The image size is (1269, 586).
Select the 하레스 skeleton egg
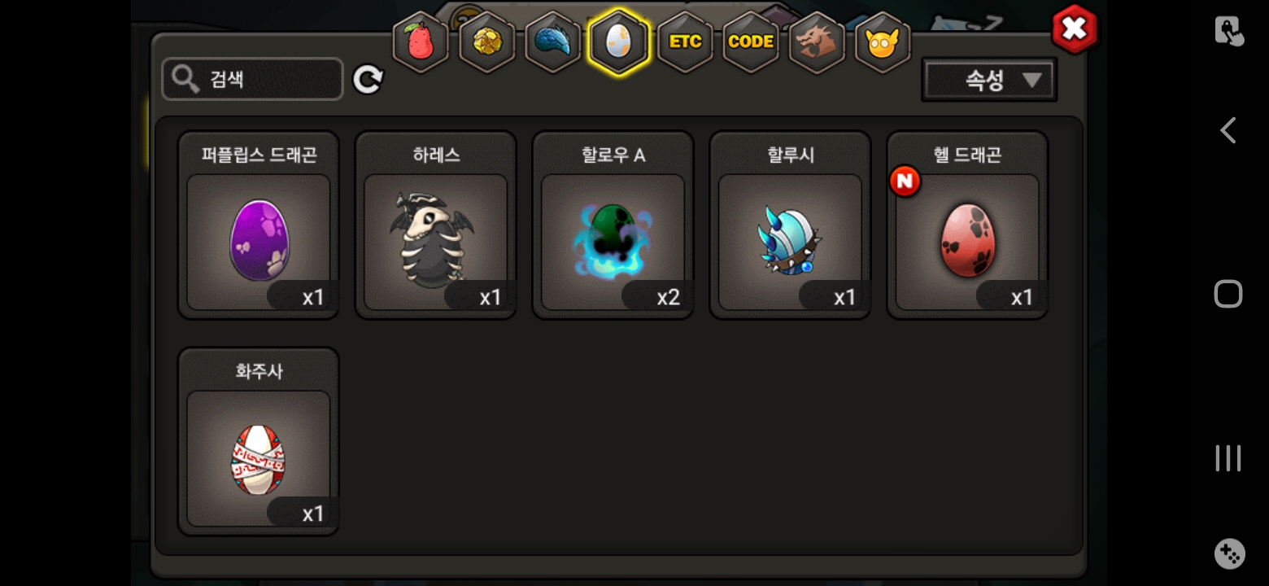click(x=436, y=225)
